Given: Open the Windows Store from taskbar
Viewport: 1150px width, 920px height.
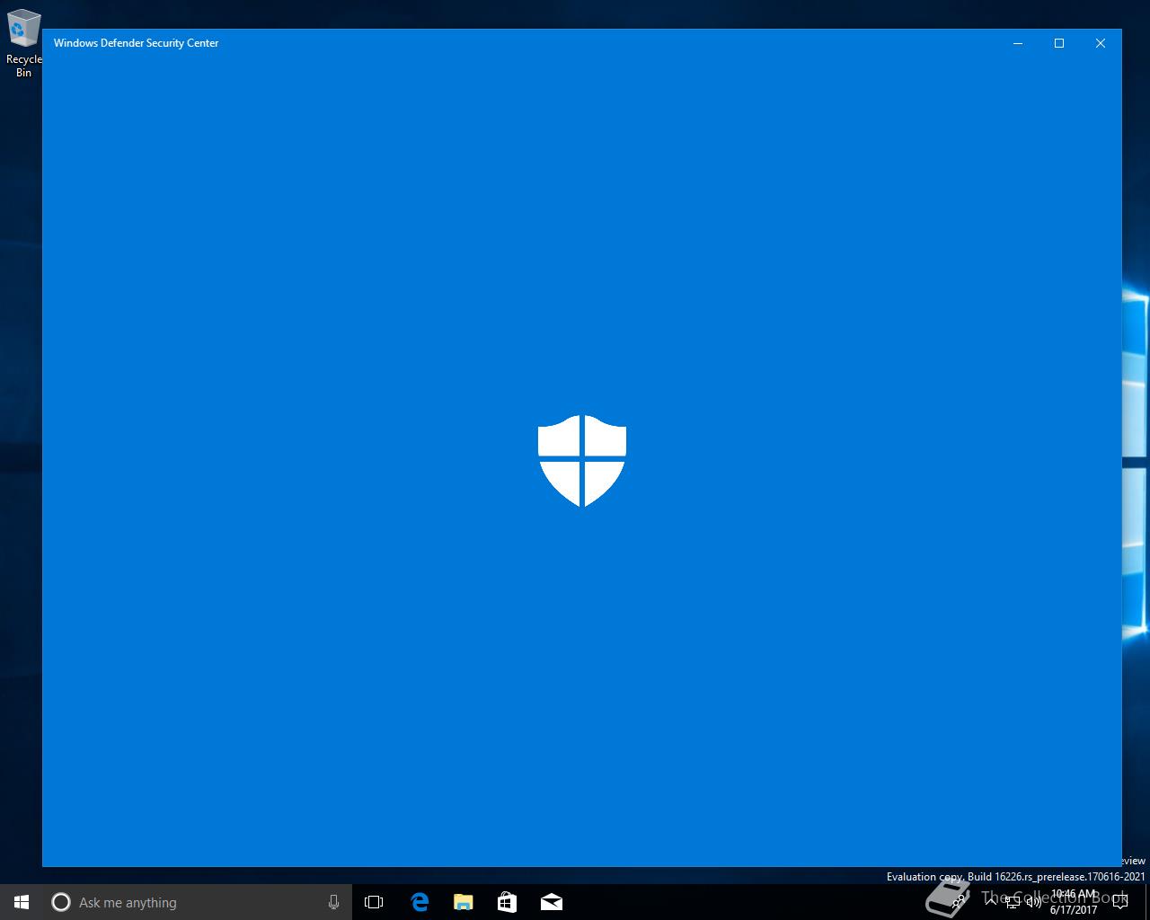Looking at the screenshot, I should [508, 902].
